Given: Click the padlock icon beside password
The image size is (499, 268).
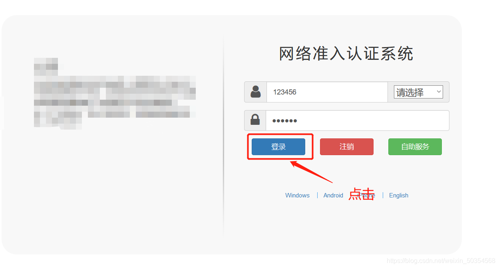Looking at the screenshot, I should click(255, 120).
